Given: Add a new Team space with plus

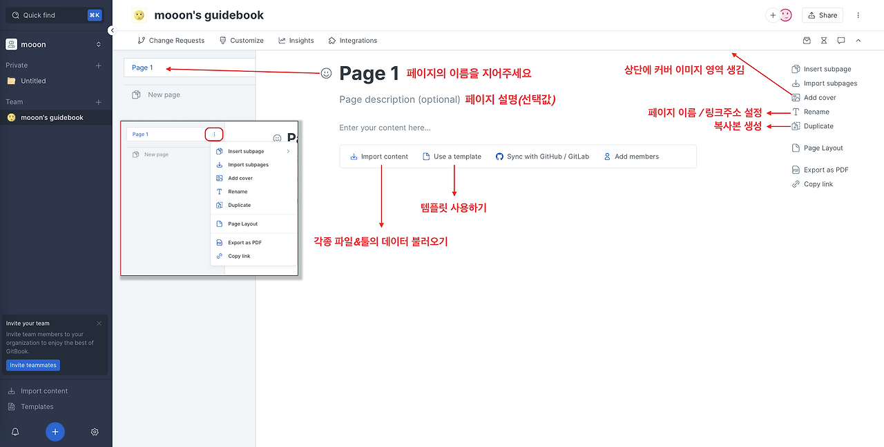Looking at the screenshot, I should pos(98,102).
